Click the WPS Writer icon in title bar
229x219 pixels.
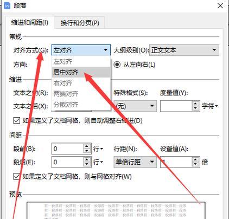pyautogui.click(x=8, y=6)
